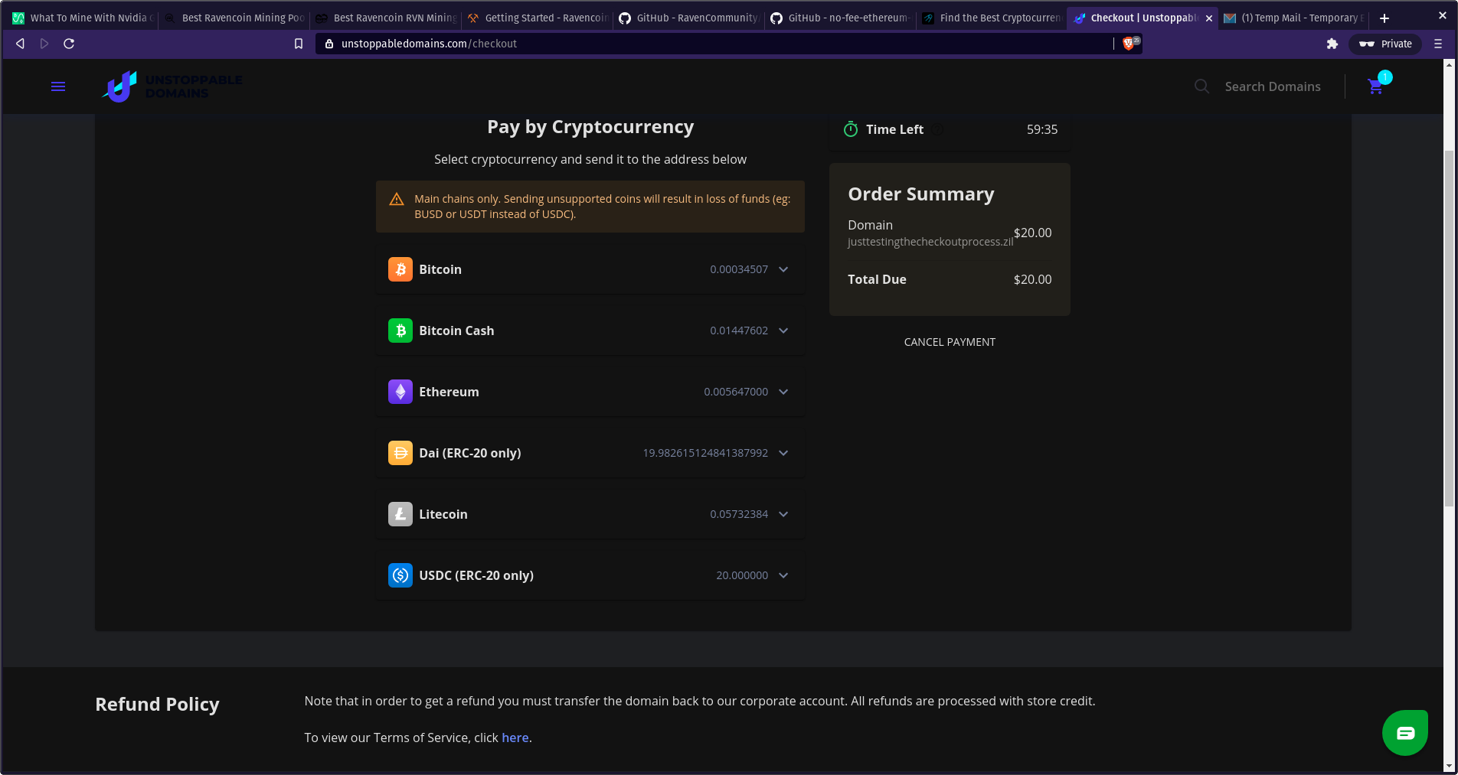
Task: Close the Checkout tab
Action: click(x=1209, y=18)
